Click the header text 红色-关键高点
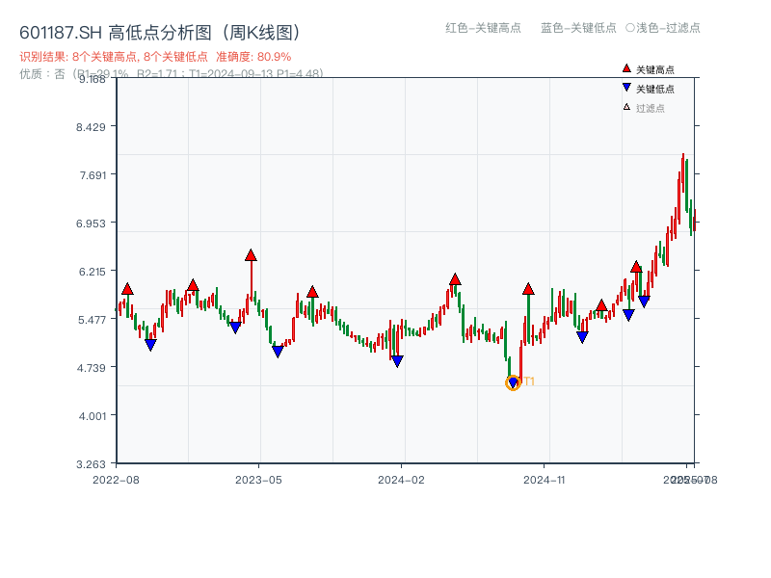771x578 pixels. pyautogui.click(x=483, y=28)
